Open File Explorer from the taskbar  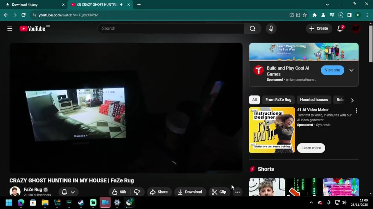pos(45,203)
